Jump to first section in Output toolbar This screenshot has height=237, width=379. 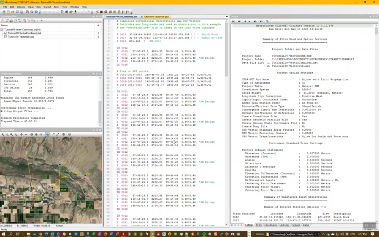pos(233,21)
